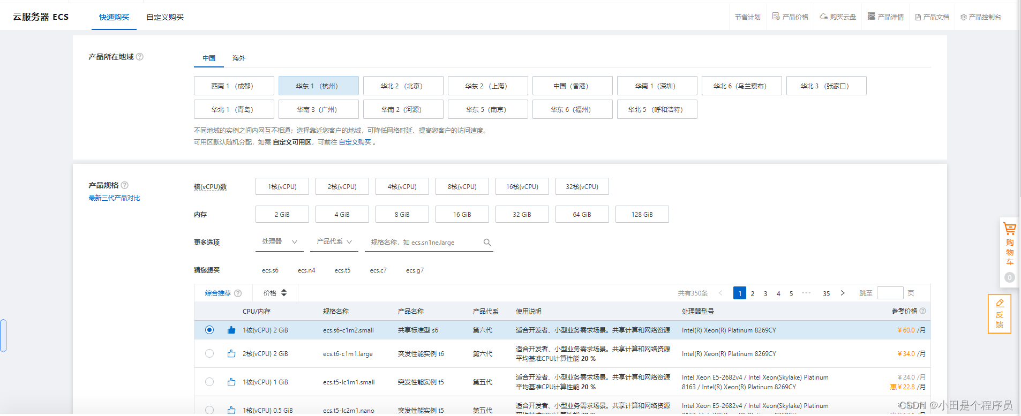Select 海外 region tab

(x=239, y=58)
